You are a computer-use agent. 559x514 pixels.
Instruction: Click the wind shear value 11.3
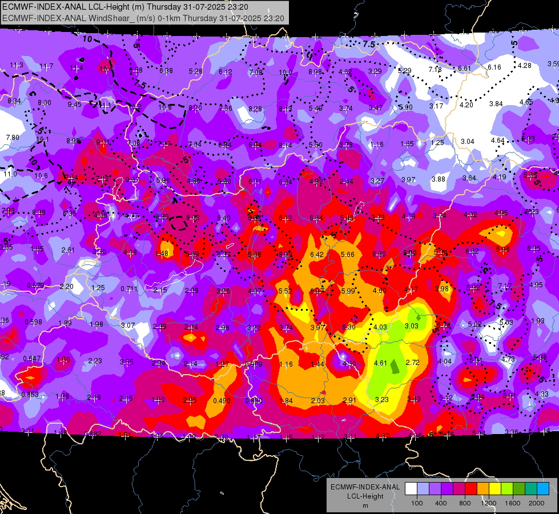click(17, 65)
